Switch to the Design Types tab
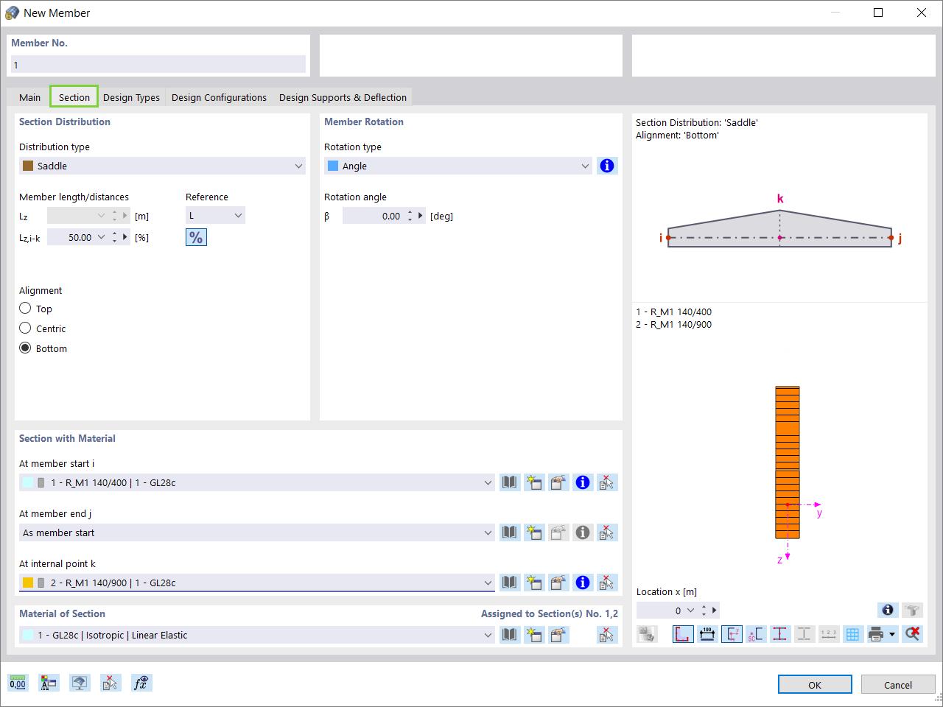 coord(131,97)
